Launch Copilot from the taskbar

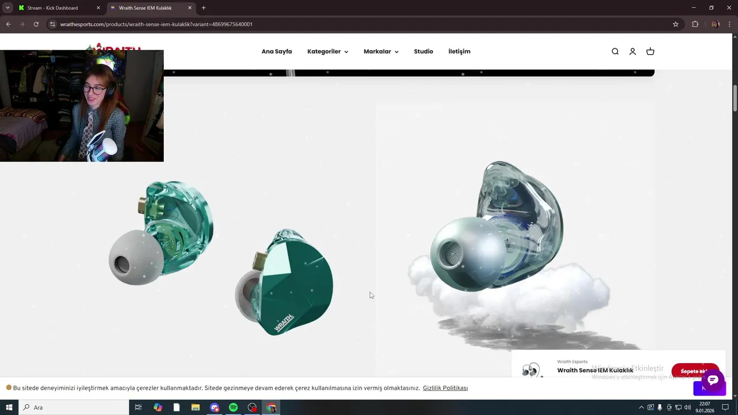click(x=157, y=408)
